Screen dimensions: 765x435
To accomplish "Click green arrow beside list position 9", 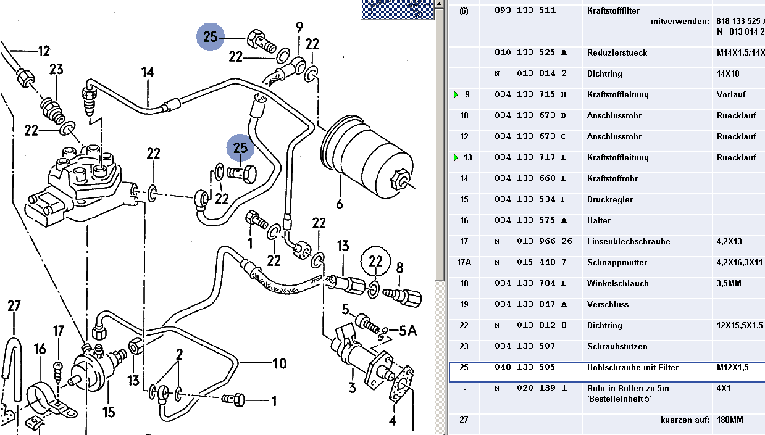I will pos(456,95).
